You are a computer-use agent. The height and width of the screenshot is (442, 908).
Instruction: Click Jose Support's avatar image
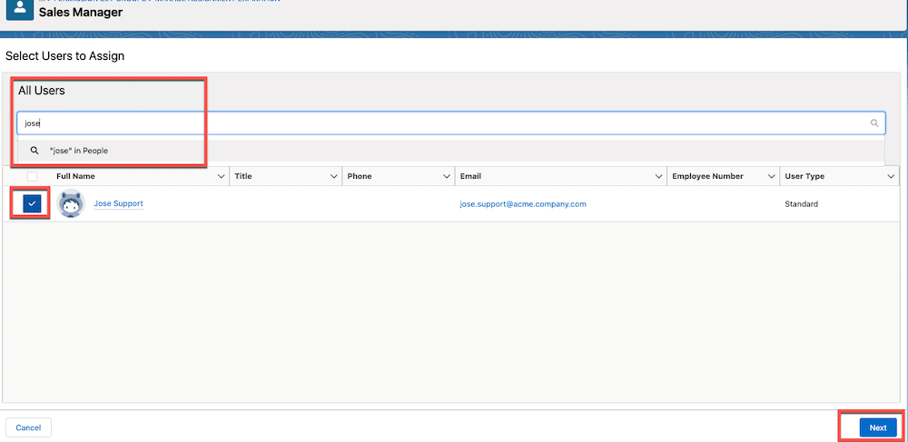(x=71, y=204)
